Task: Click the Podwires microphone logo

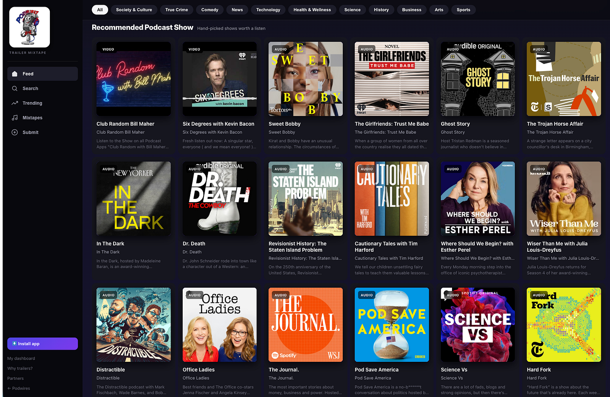Action: (29, 27)
